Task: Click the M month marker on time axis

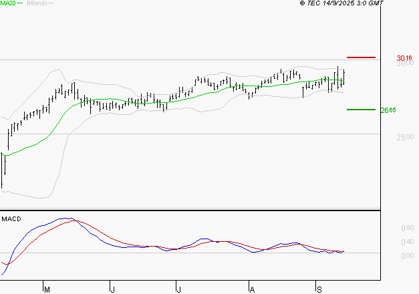Action: [x=47, y=289]
